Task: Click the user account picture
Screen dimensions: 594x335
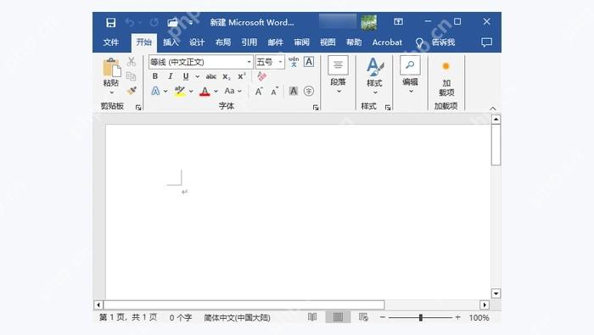Action: point(368,22)
